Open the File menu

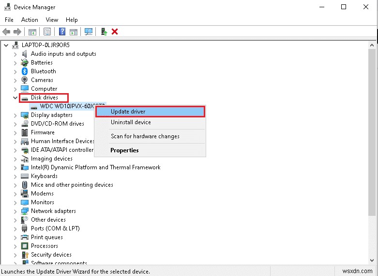coord(9,20)
